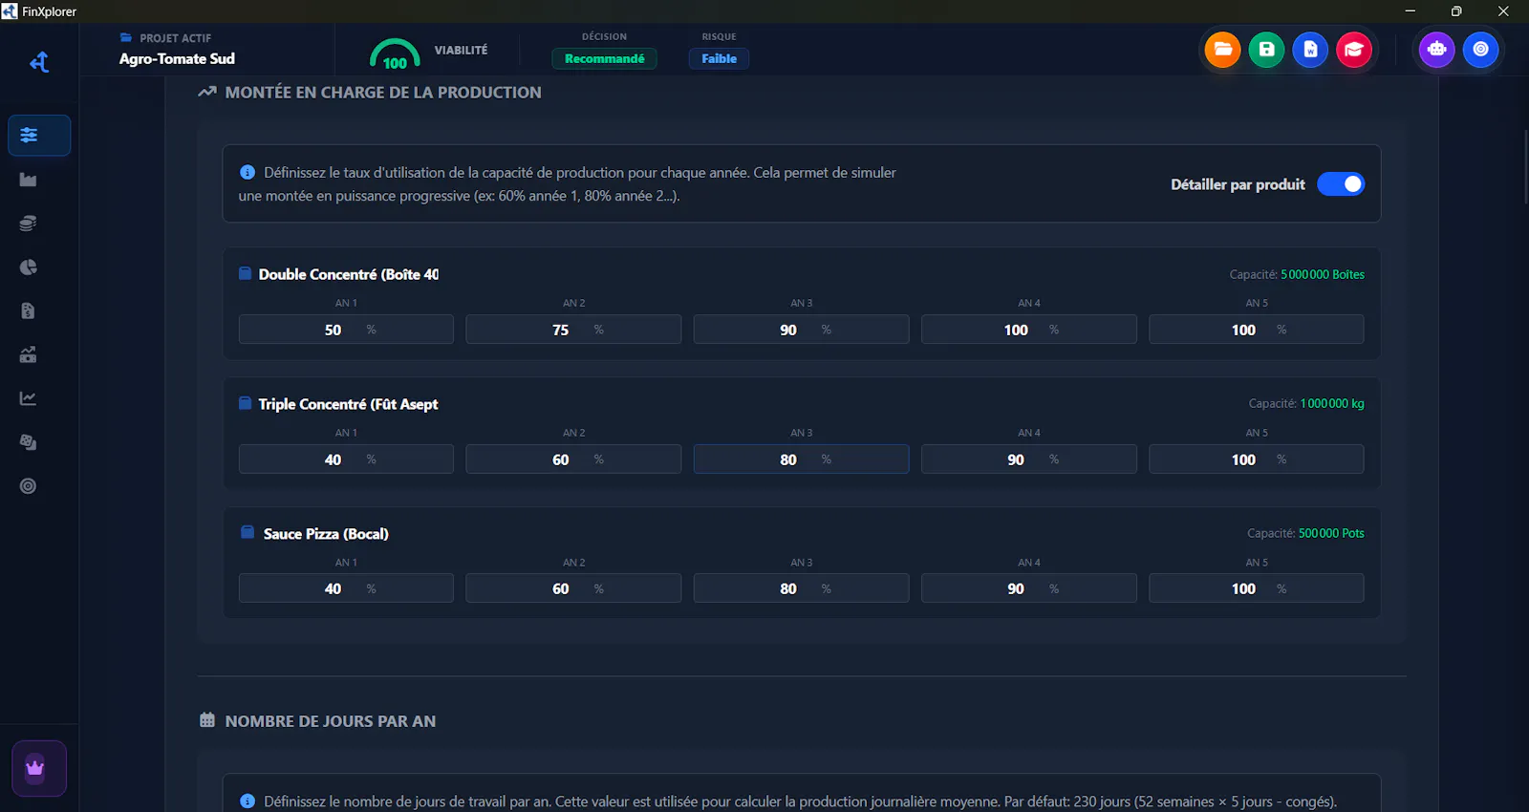Close the FinXplorer window
1529x812 pixels.
1503,11
